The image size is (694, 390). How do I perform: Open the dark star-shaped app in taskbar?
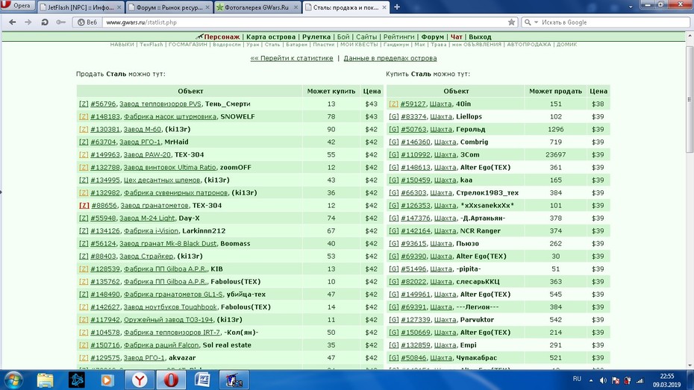tap(77, 380)
